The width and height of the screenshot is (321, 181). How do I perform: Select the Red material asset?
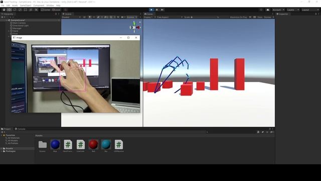tap(93, 146)
